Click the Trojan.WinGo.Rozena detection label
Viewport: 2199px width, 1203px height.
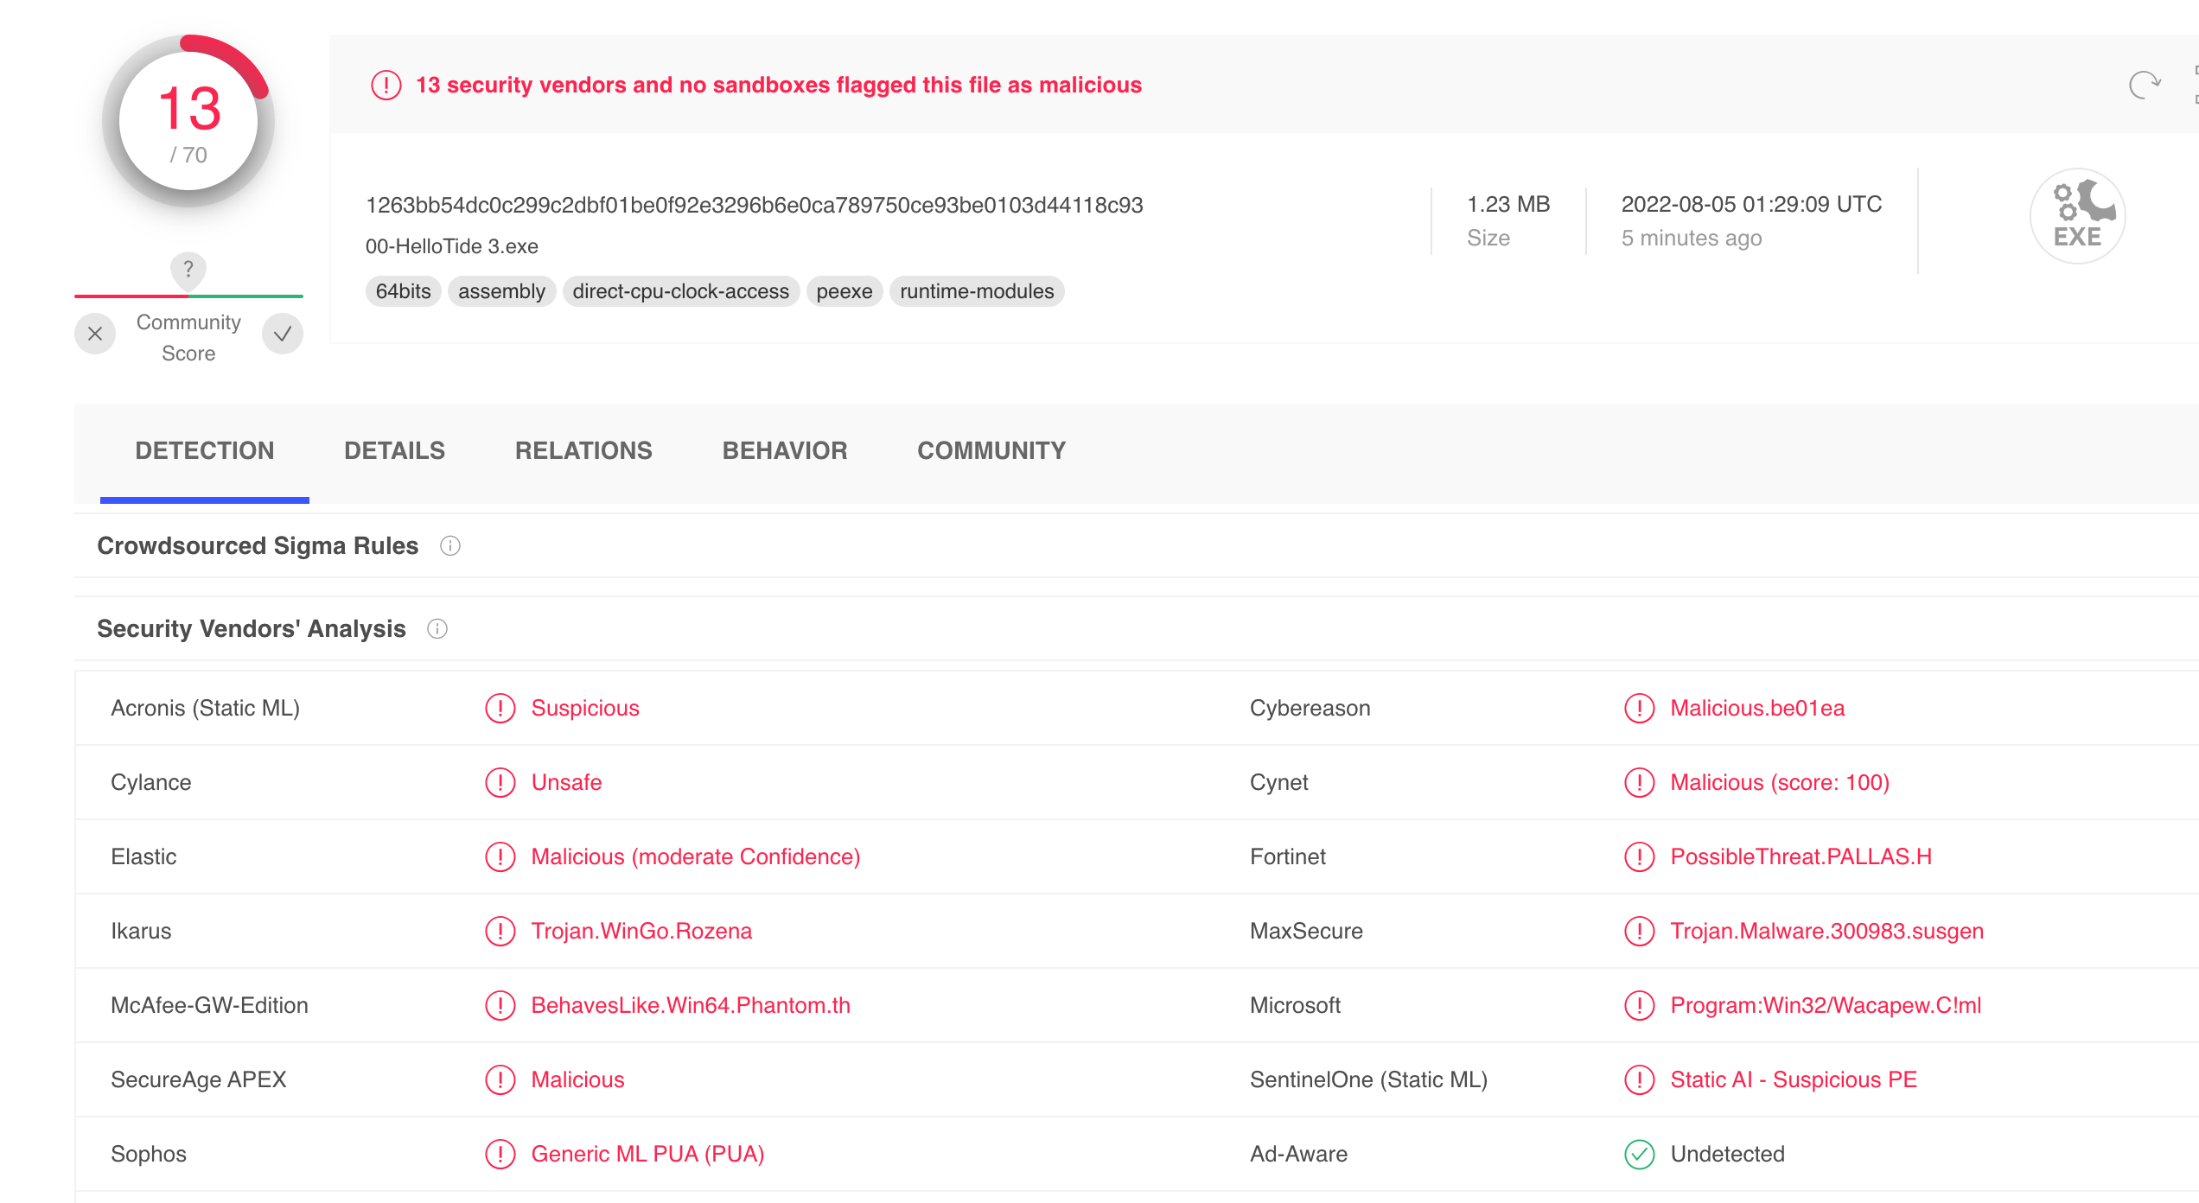(x=641, y=931)
